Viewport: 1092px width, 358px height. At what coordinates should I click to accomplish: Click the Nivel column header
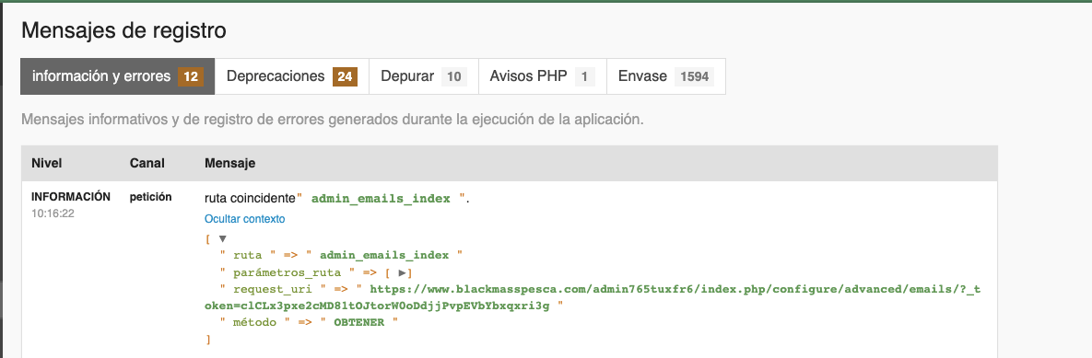(47, 164)
